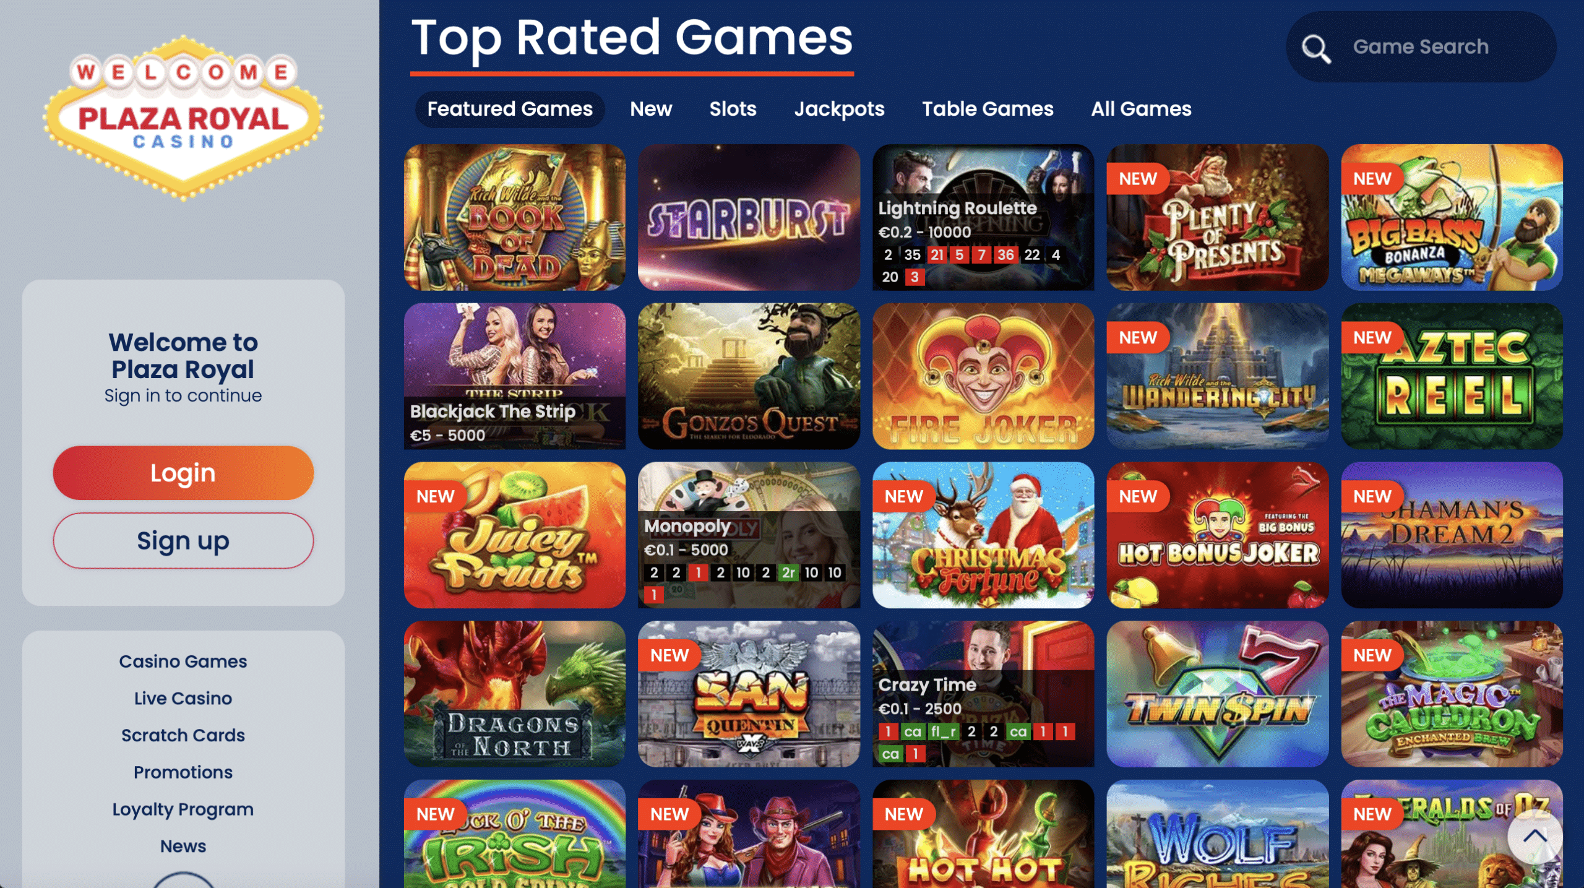Image resolution: width=1584 pixels, height=888 pixels.
Task: Open the Starburst game thumbnail
Action: click(x=749, y=217)
